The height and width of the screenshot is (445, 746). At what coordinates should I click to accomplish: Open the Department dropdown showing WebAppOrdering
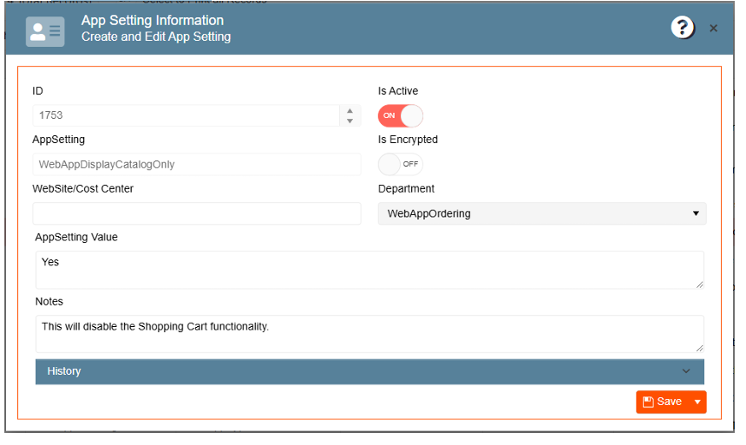(541, 213)
